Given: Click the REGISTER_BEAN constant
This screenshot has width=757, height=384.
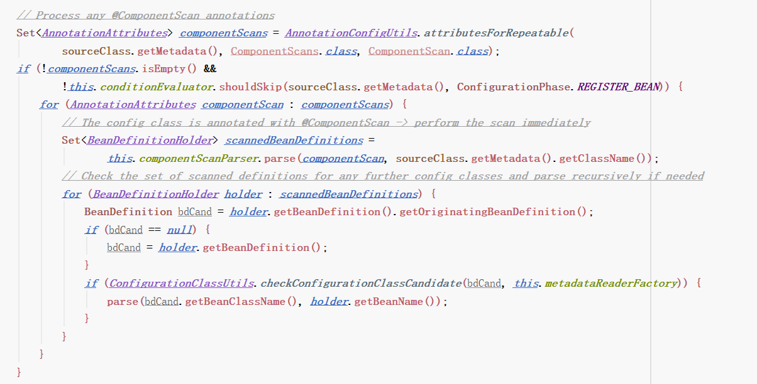Looking at the screenshot, I should pos(619,87).
